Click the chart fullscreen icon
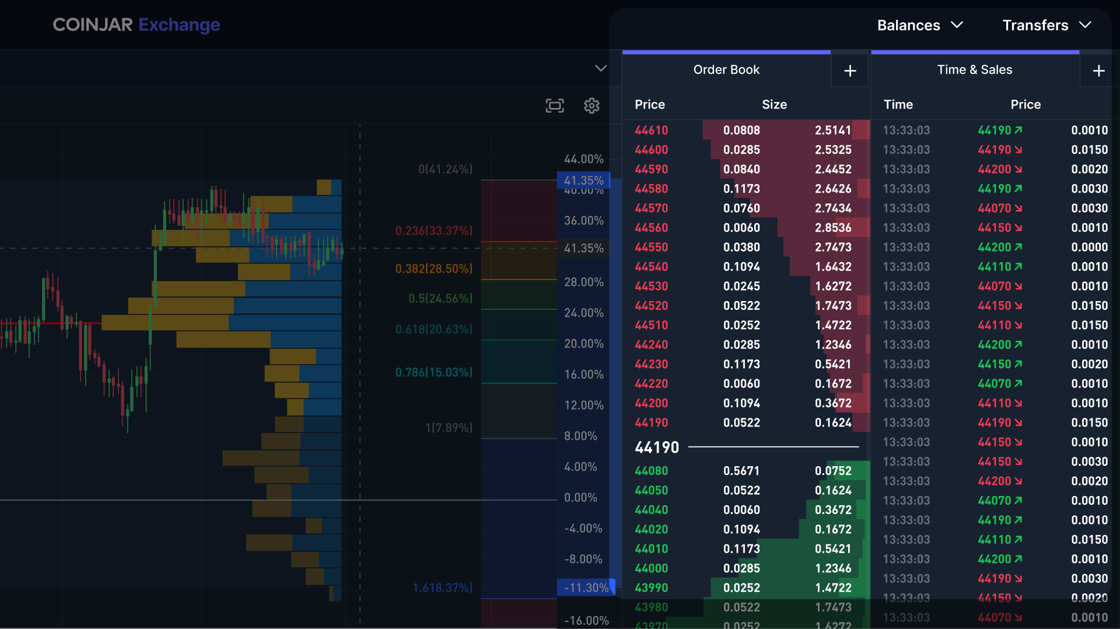Screen dimensions: 1120x629 (x=554, y=106)
